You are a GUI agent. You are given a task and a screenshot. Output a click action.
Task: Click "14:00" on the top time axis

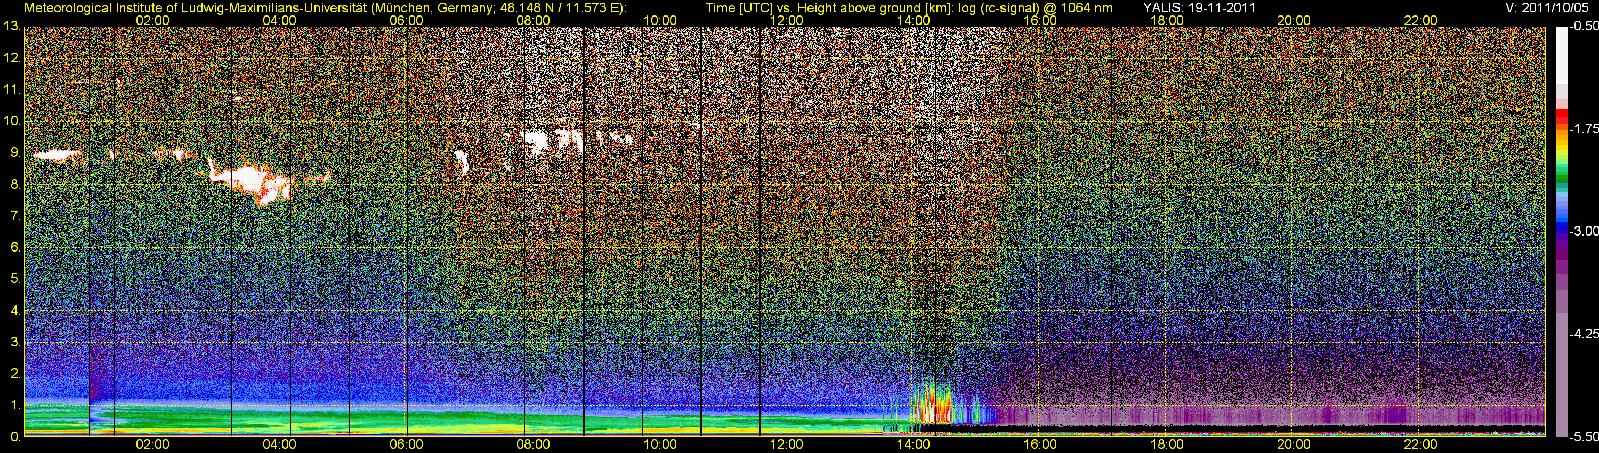(x=914, y=20)
